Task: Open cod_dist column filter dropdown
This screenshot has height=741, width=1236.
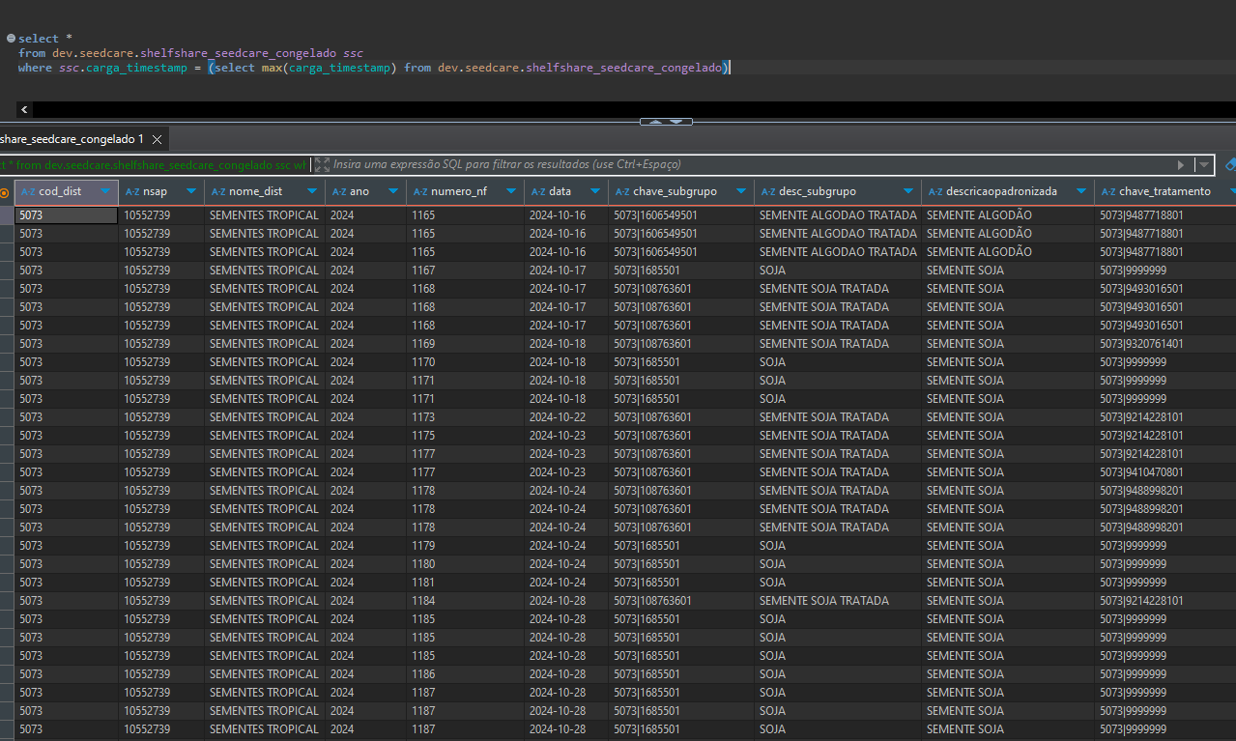Action: click(x=105, y=192)
